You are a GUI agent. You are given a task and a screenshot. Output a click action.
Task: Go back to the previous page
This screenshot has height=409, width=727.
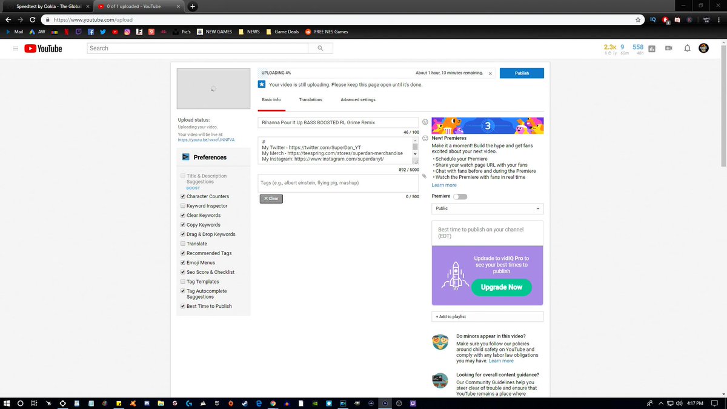[x=8, y=19]
